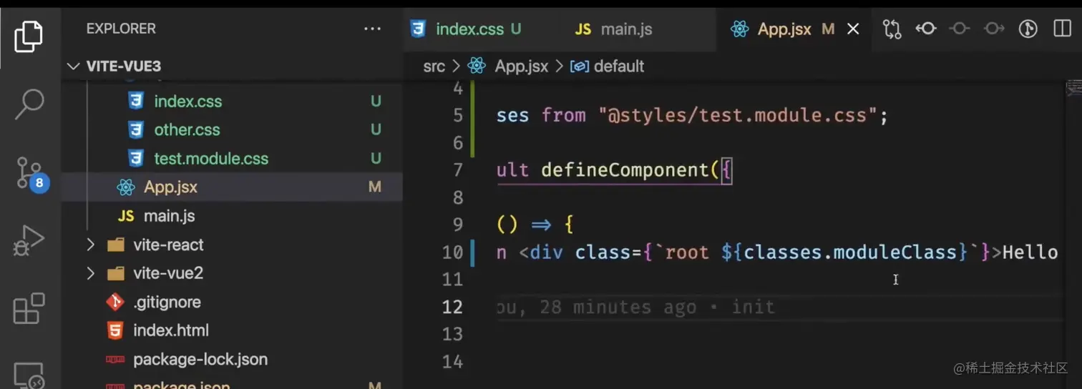Click the U status badge of other.css

pos(376,130)
